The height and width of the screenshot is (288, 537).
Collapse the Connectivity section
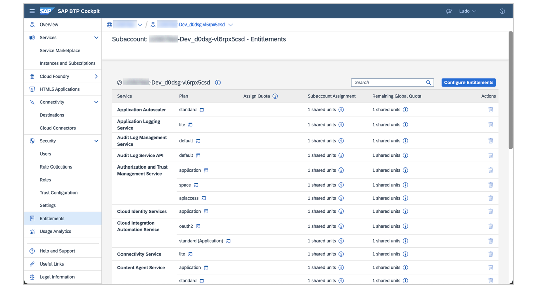click(96, 102)
